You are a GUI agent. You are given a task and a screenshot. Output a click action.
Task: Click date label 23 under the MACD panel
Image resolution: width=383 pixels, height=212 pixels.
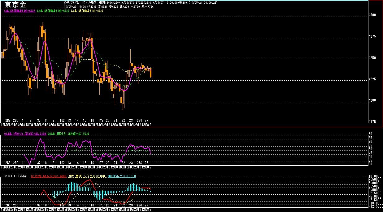point(131,205)
